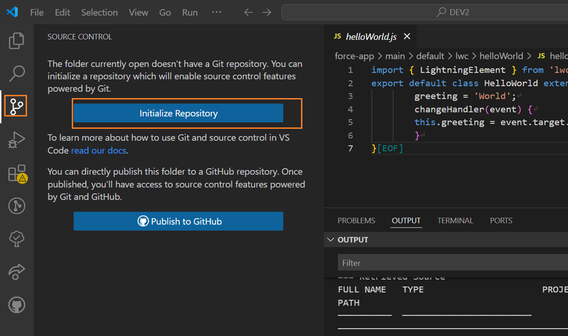
Task: Select the helloWorld.js tab
Action: [x=371, y=37]
